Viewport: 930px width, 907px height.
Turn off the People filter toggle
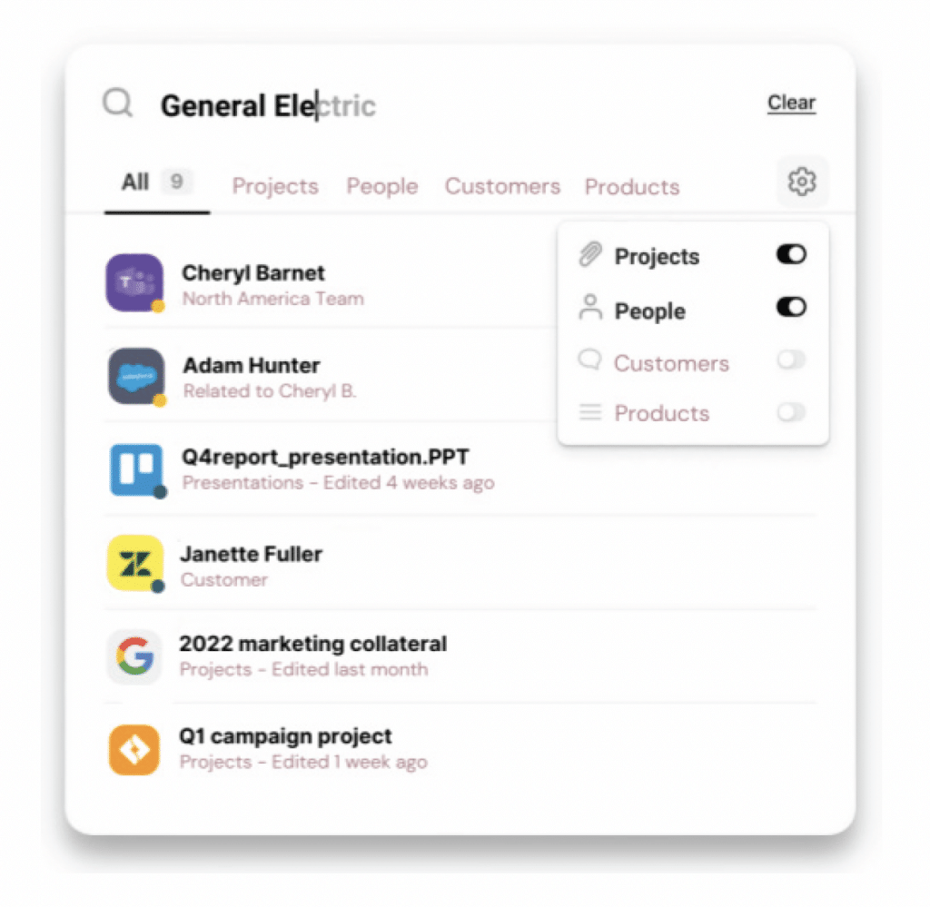coord(791,307)
